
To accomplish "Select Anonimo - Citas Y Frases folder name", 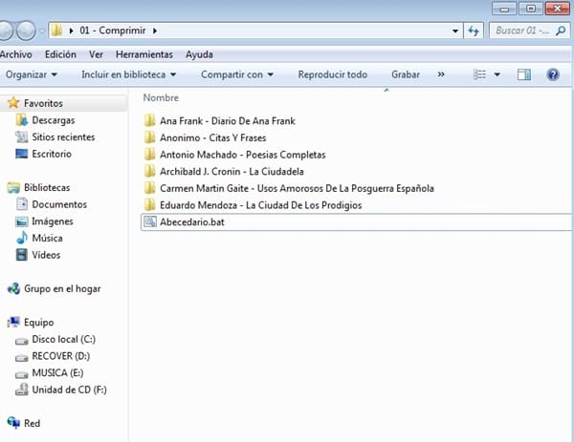I will click(213, 137).
